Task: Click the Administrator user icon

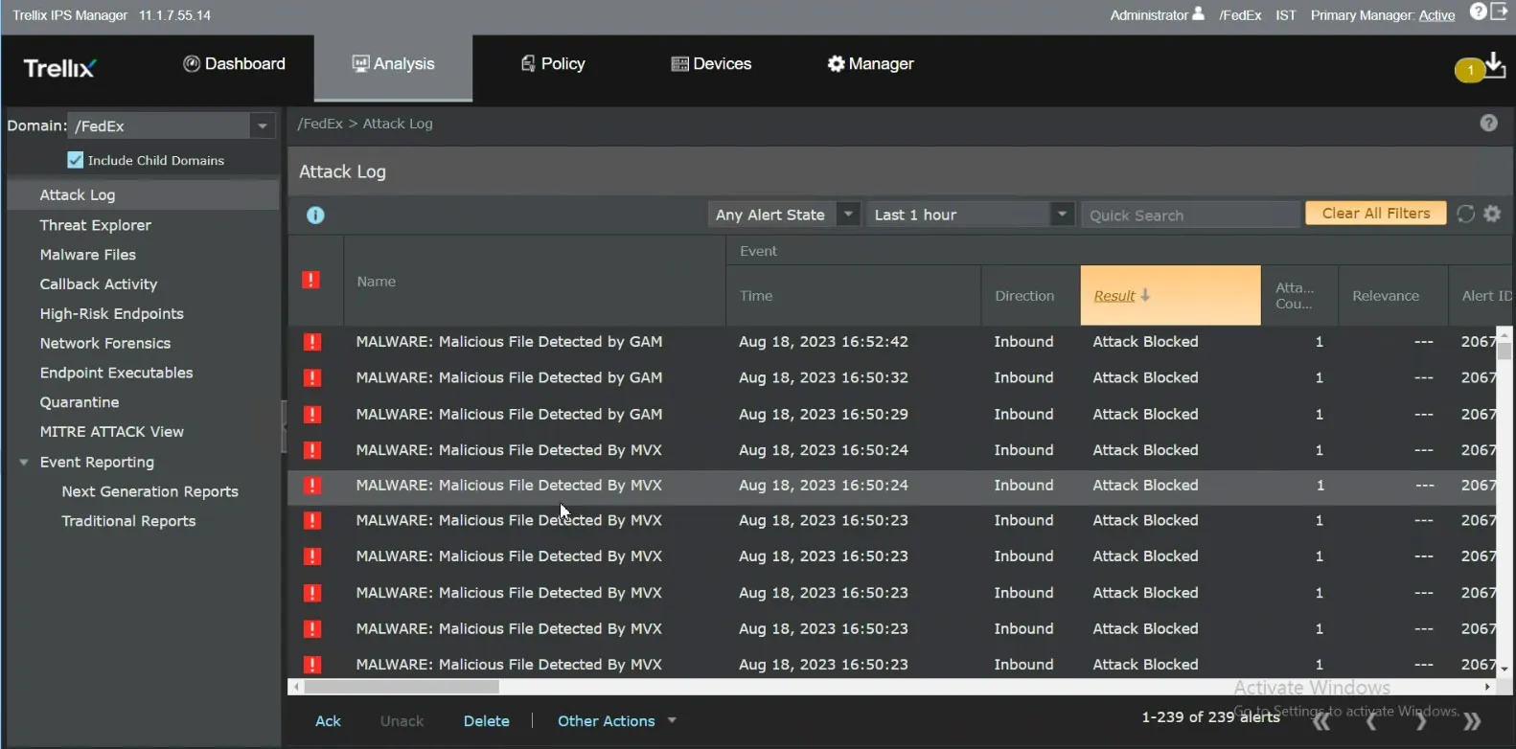Action: click(1198, 14)
